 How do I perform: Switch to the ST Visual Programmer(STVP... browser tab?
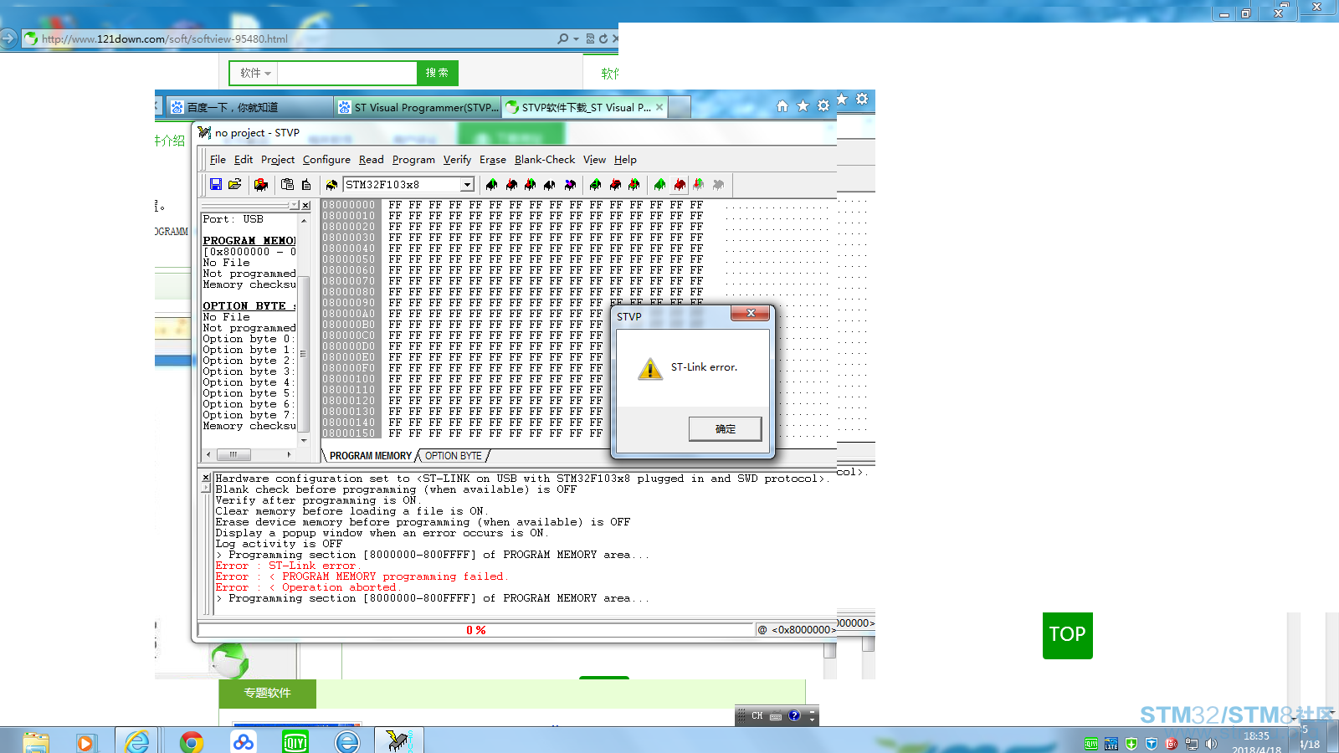(x=417, y=107)
